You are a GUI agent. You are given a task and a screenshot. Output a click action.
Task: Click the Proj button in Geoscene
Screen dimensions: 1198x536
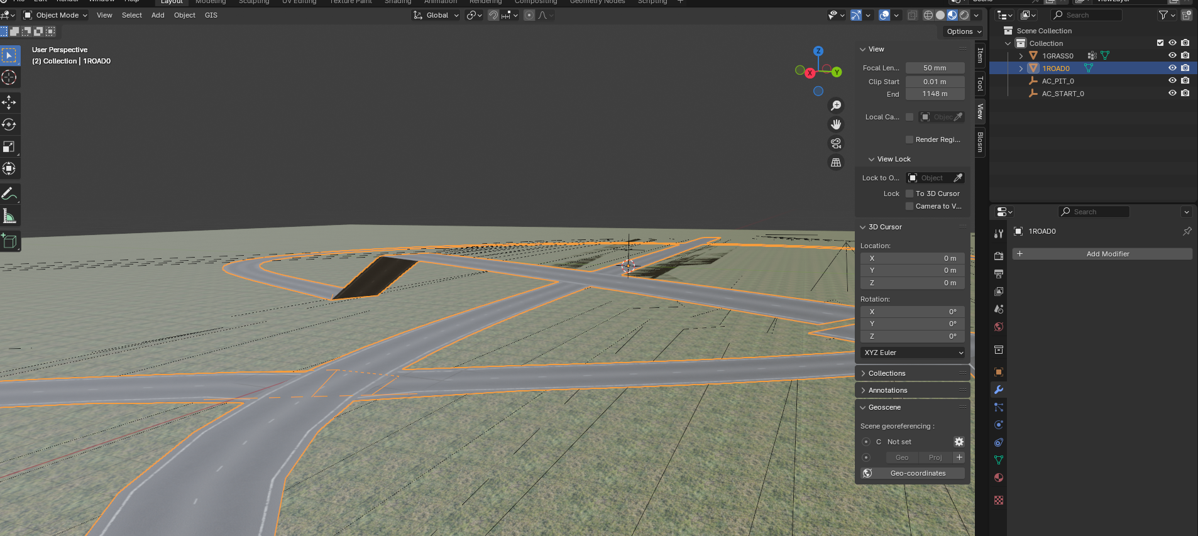click(935, 457)
